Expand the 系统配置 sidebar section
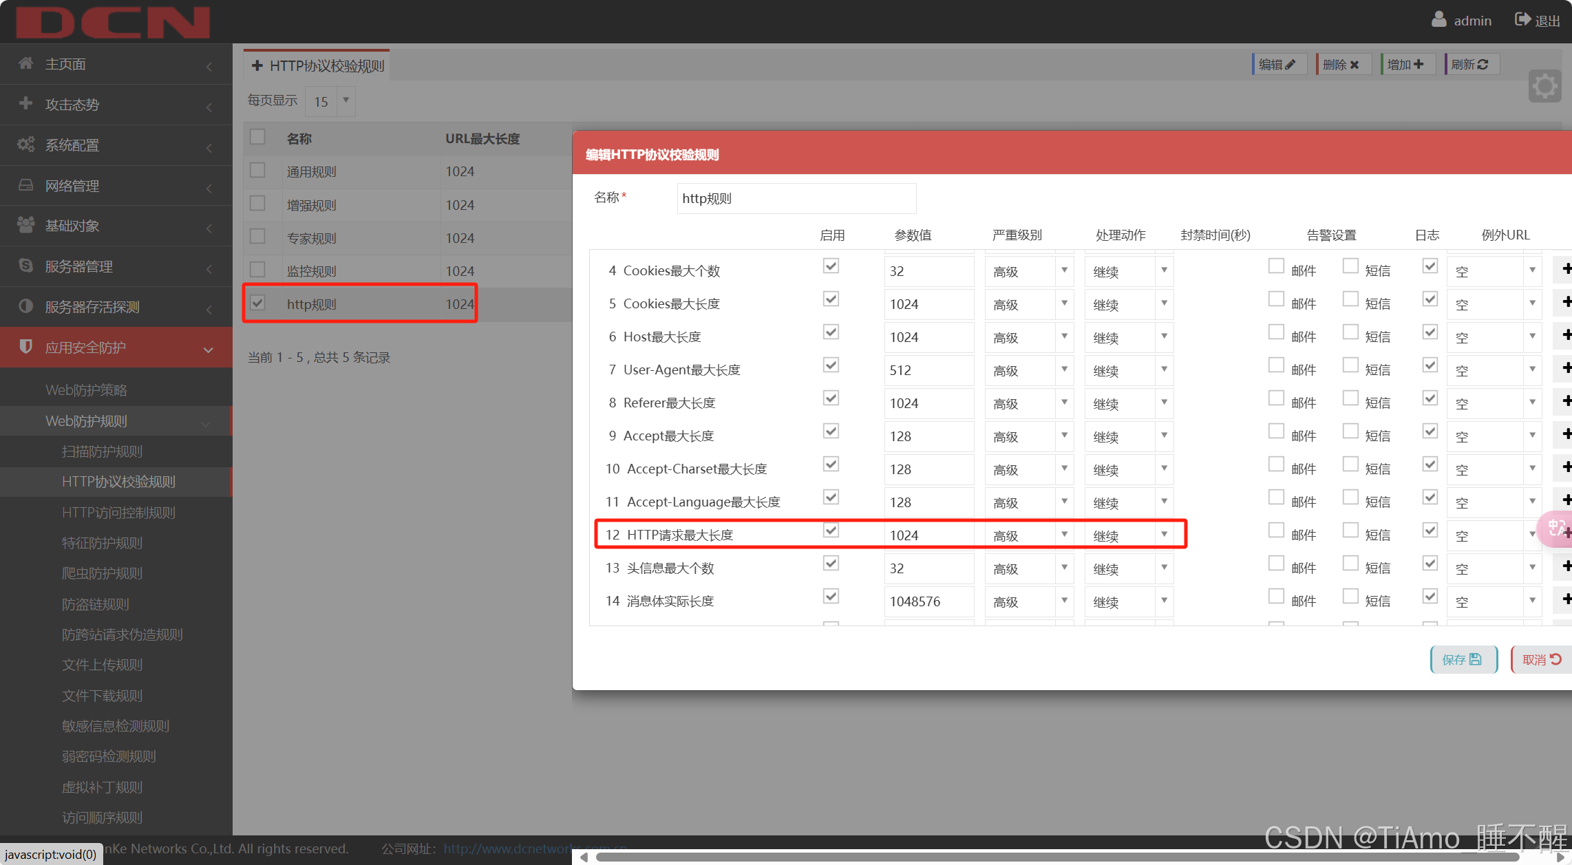 116,145
